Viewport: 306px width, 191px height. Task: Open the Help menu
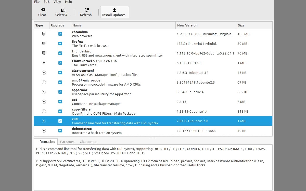point(69,2)
